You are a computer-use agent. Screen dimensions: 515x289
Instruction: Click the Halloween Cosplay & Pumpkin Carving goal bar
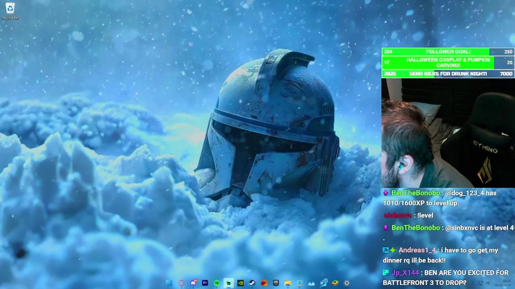pos(448,63)
